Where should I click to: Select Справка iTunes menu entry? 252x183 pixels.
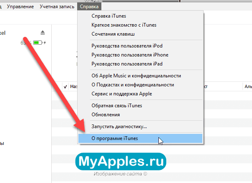coord(140,16)
